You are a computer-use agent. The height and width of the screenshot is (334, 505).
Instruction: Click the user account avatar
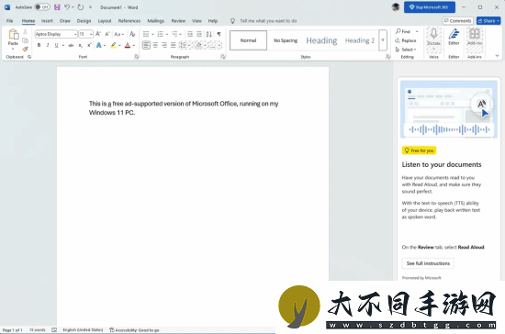[396, 7]
